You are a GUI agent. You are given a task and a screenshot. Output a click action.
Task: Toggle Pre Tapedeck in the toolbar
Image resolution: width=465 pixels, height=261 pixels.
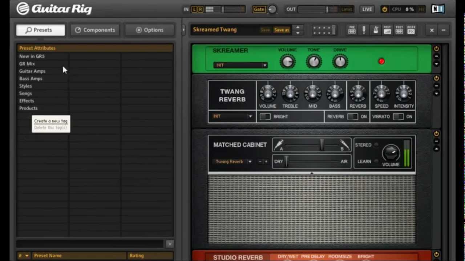[352, 30]
